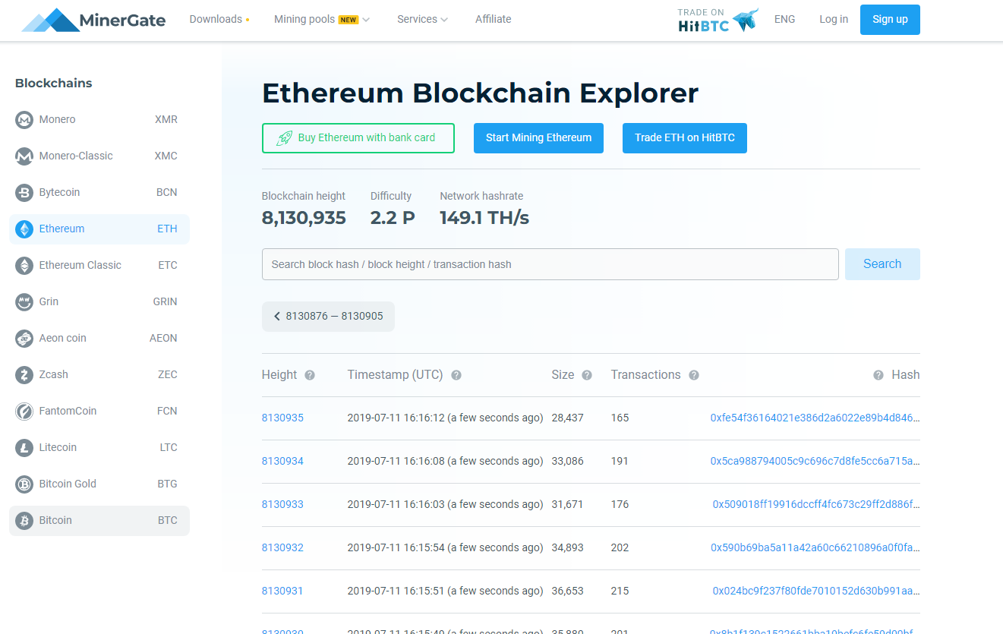Open block 8130935
1003x634 pixels.
tap(282, 418)
